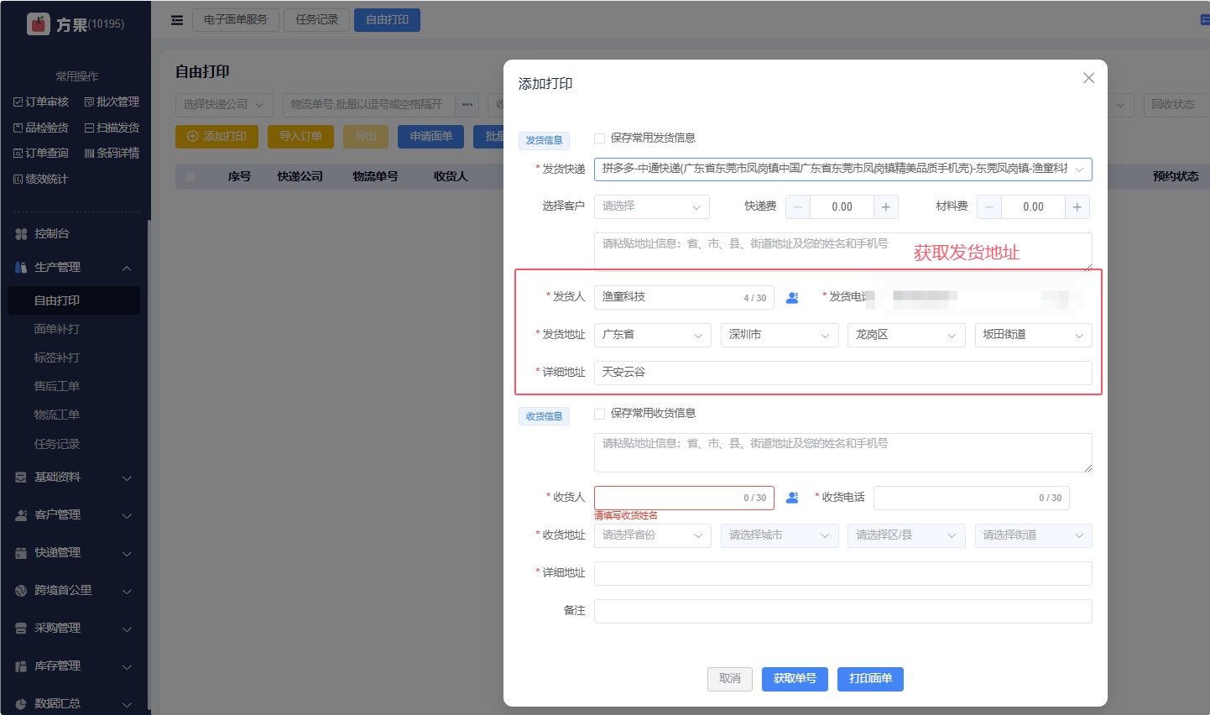
Task: Switch to the 任务记录 tab
Action: click(x=316, y=20)
